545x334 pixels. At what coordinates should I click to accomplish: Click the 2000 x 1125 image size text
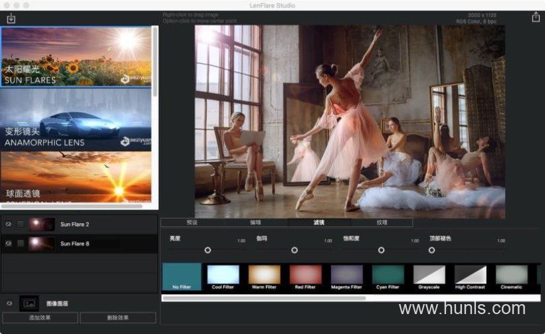482,15
